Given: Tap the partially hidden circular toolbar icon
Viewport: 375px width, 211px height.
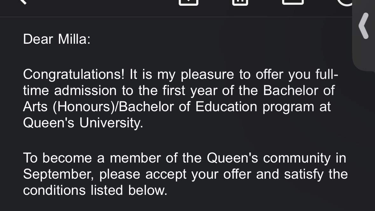Looking at the screenshot, I should pyautogui.click(x=344, y=3).
